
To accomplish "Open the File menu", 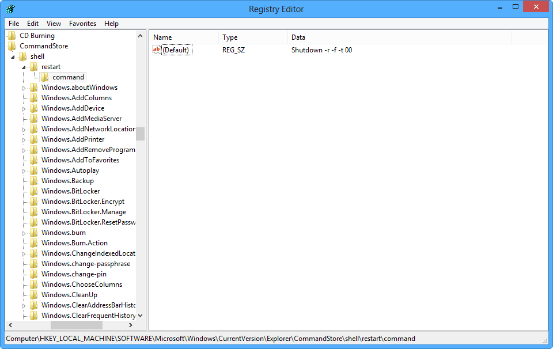I will click(14, 24).
